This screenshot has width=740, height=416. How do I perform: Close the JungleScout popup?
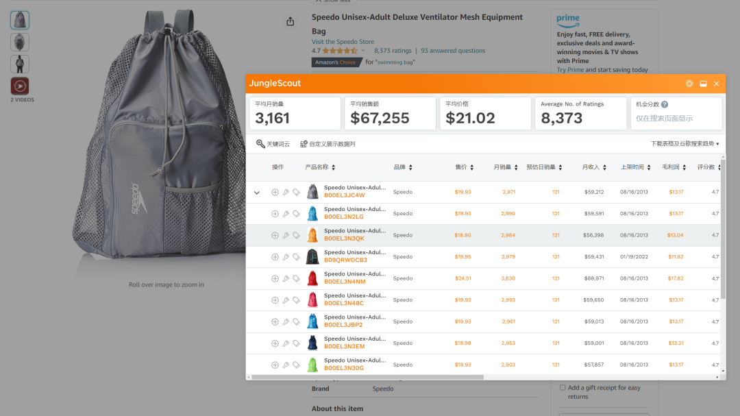717,84
